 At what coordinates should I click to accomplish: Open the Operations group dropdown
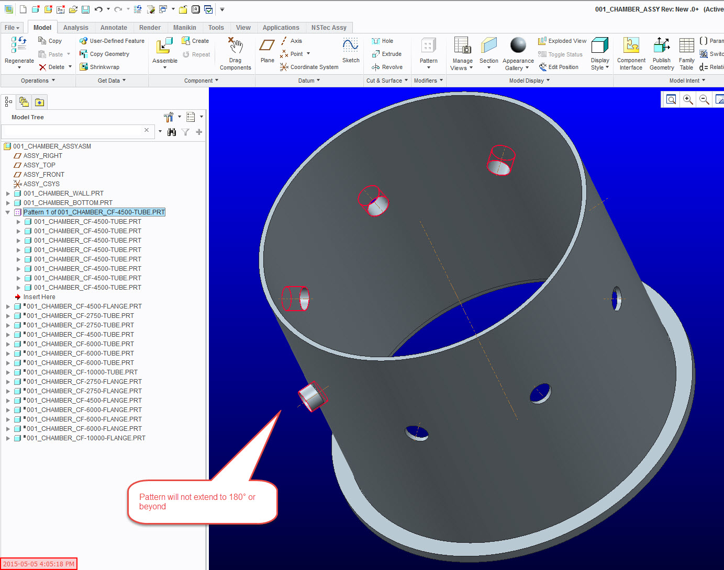coord(38,81)
